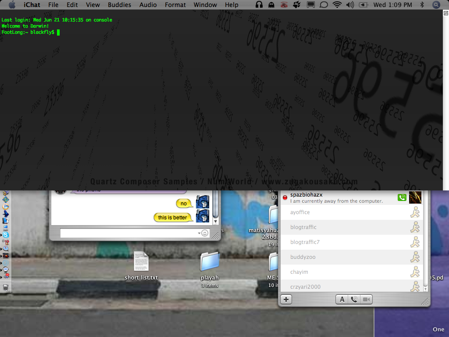Image resolution: width=449 pixels, height=337 pixels.
Task: Click the green audio chat icon beside spazbiohazx
Action: tap(402, 197)
